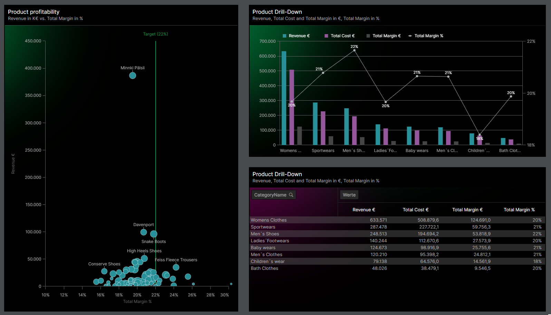Image resolution: width=551 pixels, height=315 pixels.
Task: Select the Womens Clothes table row
Action: point(269,220)
